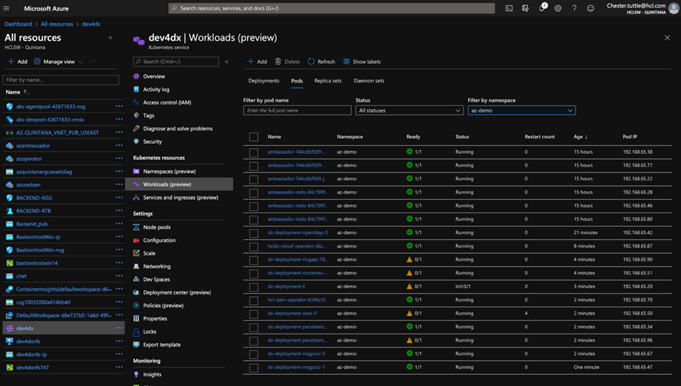
Task: Open the Azure portal hamburger menu
Action: [6, 8]
